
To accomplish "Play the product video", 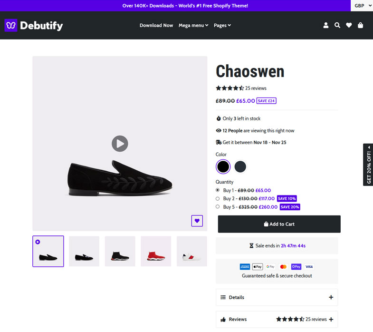I will click(x=120, y=143).
